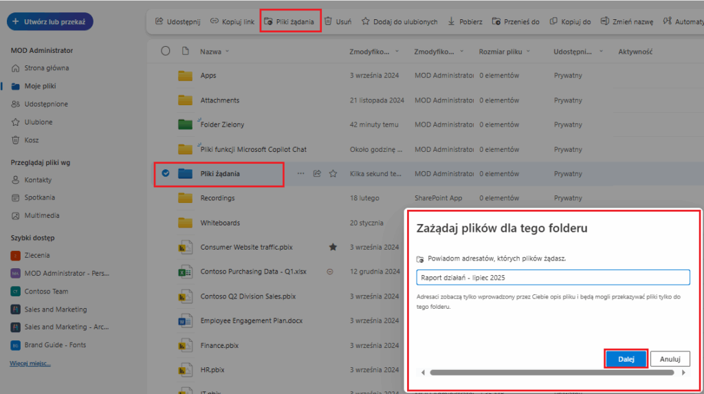Click Zmień nazwę command
Viewport: 704px width, 394px height.
coord(627,21)
